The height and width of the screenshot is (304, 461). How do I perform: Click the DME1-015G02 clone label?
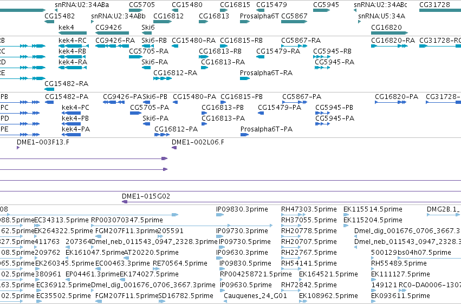click(x=146, y=196)
